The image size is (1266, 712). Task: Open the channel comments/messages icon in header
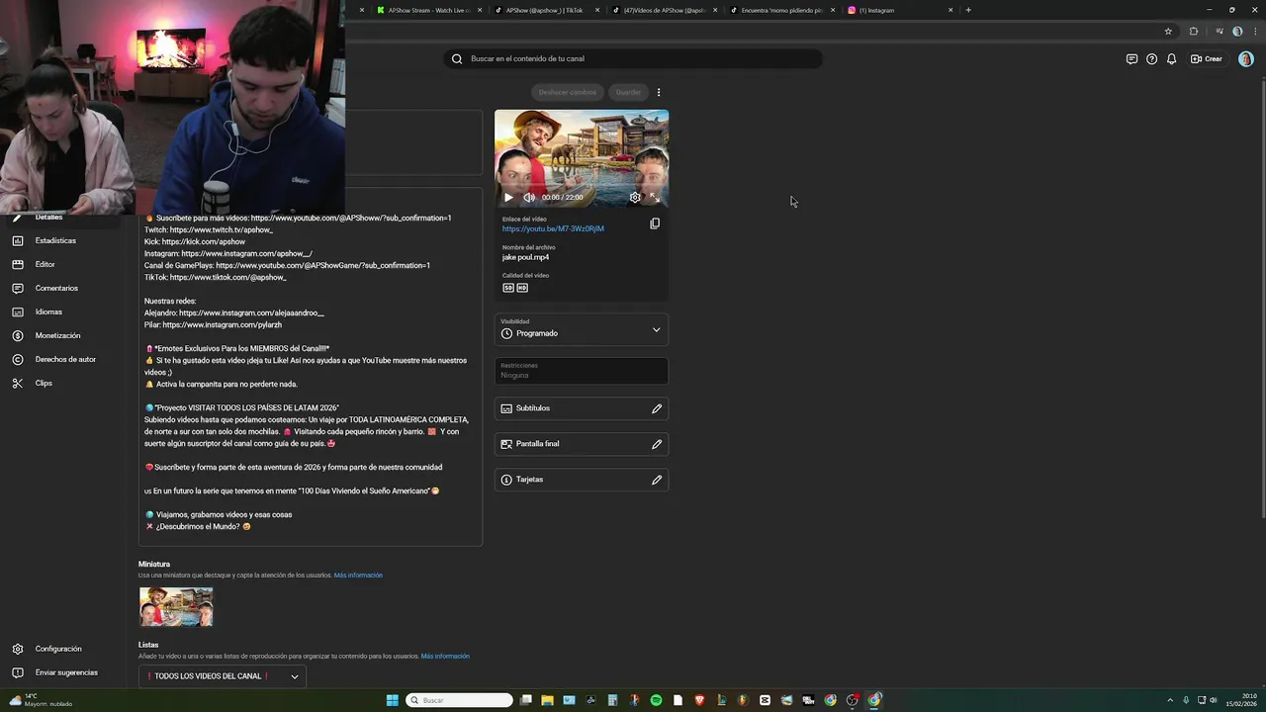(x=1131, y=59)
